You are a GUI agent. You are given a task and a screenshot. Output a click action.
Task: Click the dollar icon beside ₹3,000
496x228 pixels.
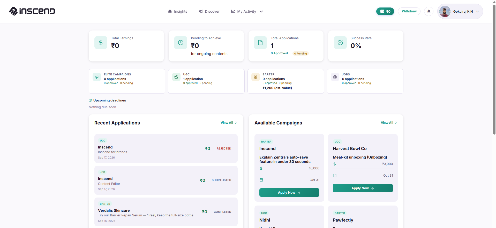coord(335,164)
